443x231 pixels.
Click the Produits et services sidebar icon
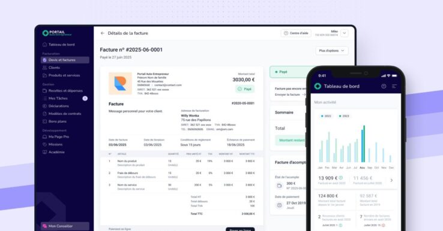point(44,75)
